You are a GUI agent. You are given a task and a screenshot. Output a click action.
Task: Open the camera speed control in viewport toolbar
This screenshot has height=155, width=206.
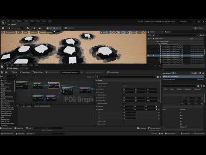pos(139,32)
